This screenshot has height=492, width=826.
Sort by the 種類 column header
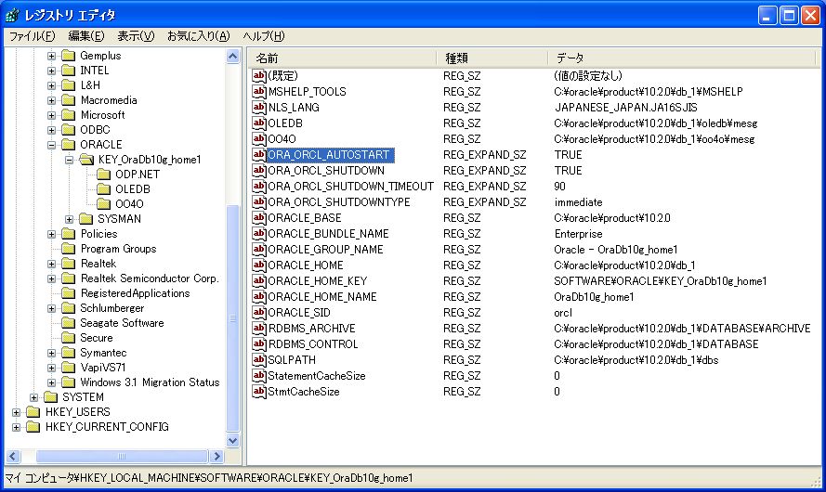(492, 58)
